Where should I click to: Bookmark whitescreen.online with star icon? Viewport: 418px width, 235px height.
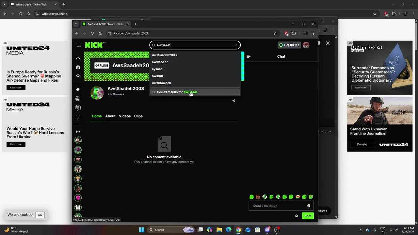(375, 14)
